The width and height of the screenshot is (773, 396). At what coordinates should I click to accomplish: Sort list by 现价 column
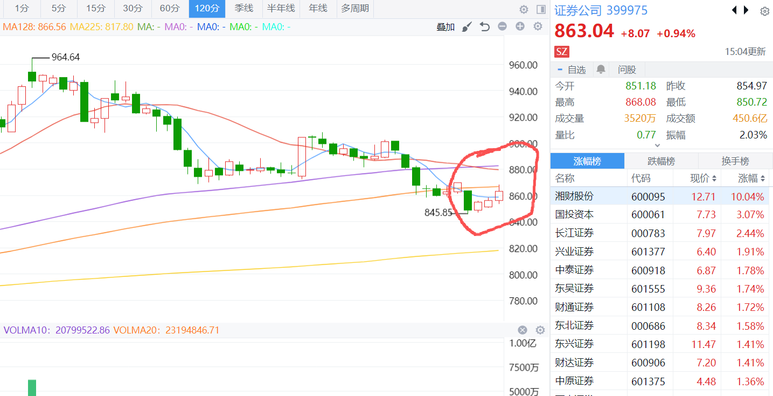pos(704,178)
